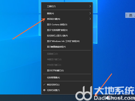Image resolution: width=135 pixels, height=101 pixels.
Task: Open the 工具栏(T) submenu entry
Action: pyautogui.click(x=67, y=6)
